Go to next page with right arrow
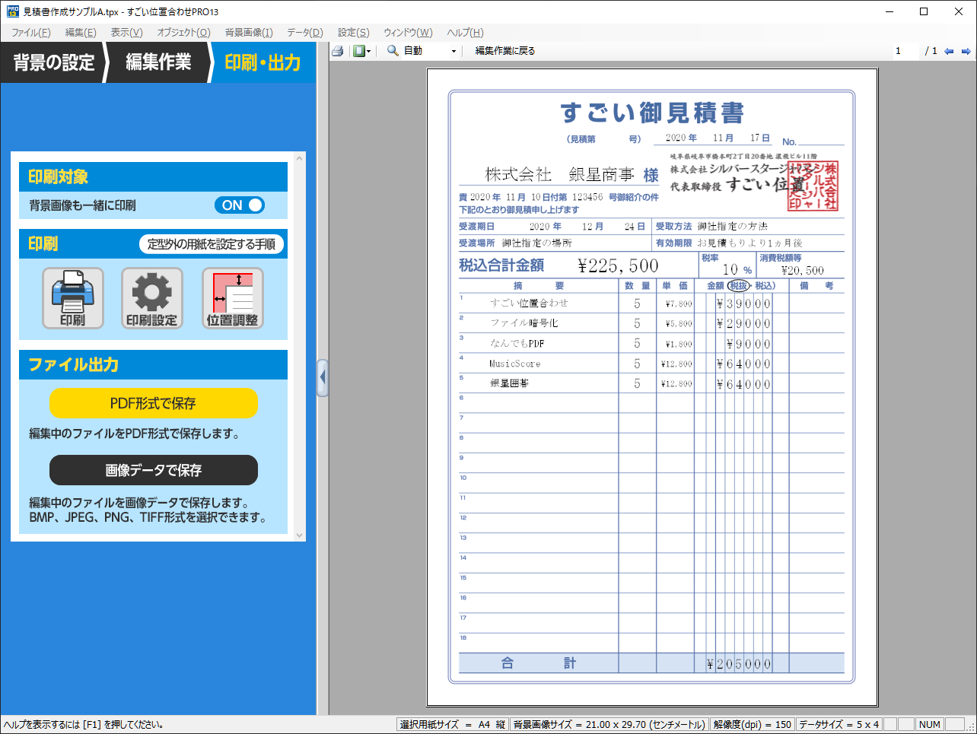977x734 pixels. [966, 51]
